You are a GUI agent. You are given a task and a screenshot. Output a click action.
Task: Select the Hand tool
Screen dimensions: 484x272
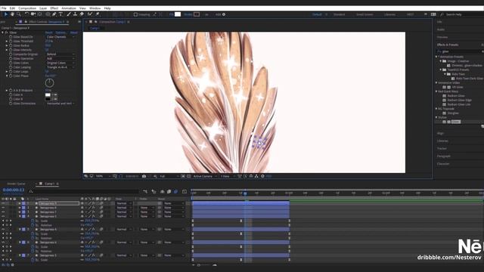[12, 14]
